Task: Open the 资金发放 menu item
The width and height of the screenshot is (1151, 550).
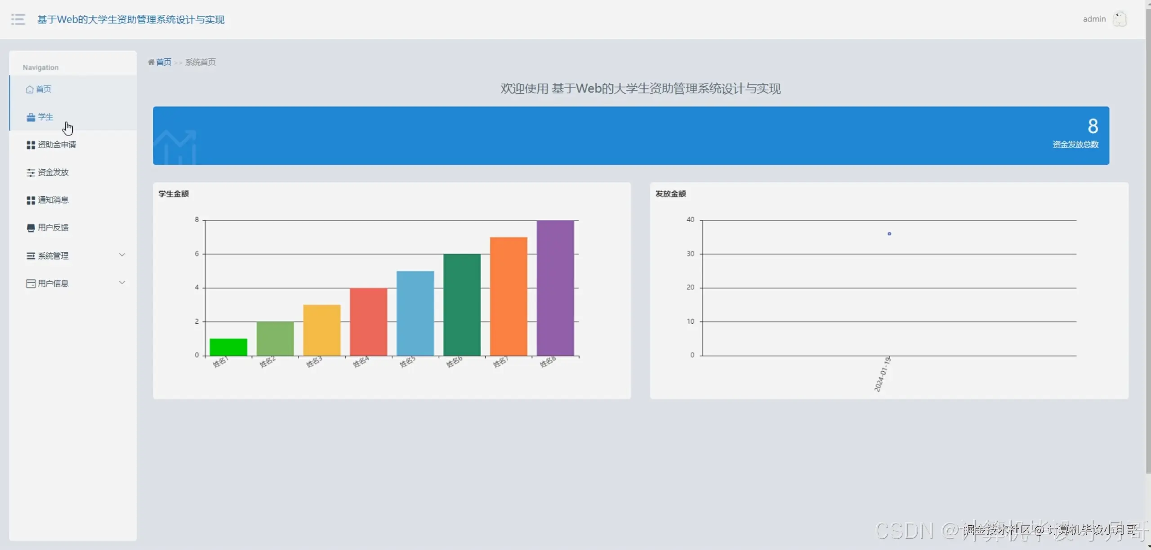Action: tap(53, 172)
